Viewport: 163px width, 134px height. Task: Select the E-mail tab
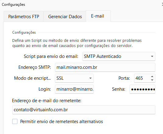[98, 16]
